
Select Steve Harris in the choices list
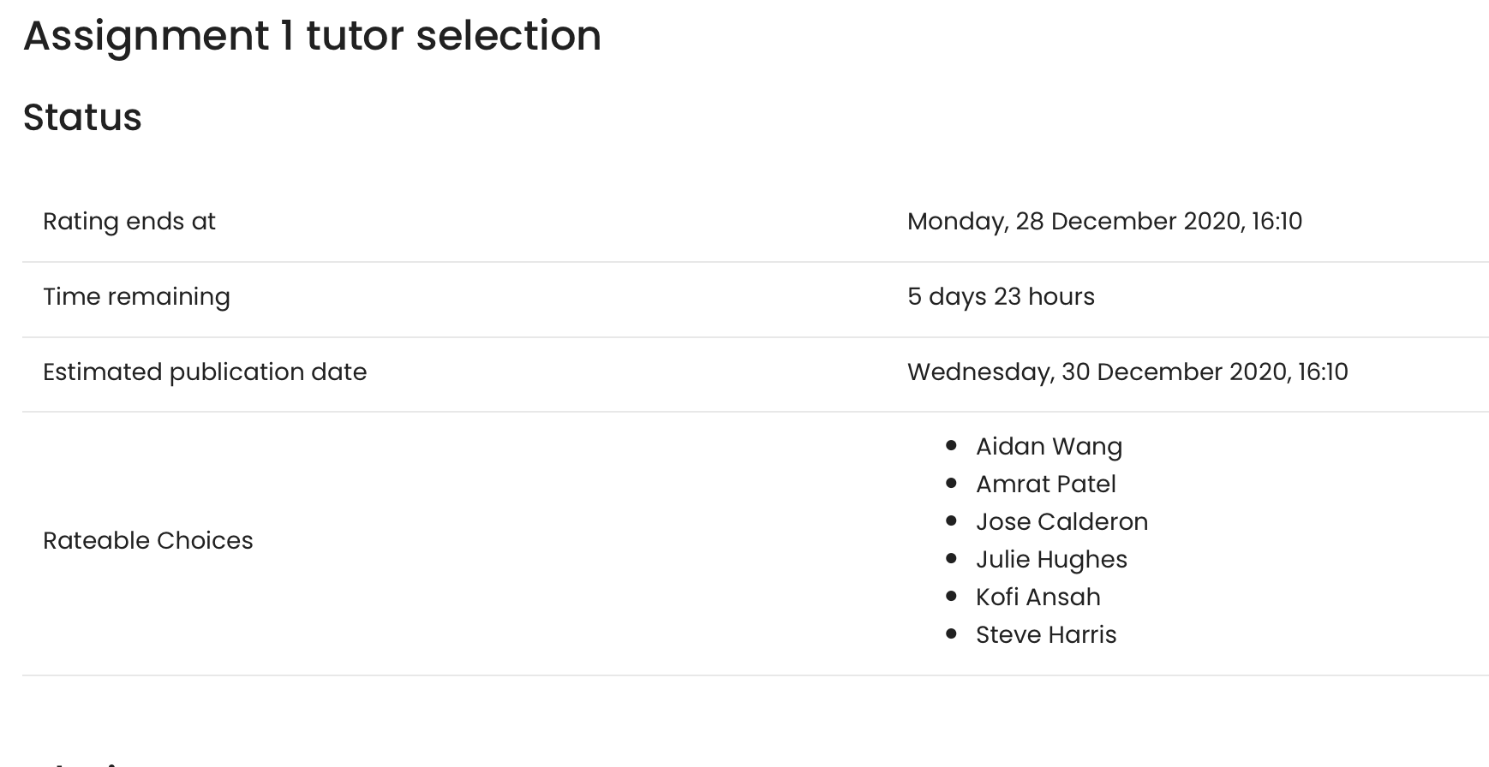click(x=1046, y=634)
